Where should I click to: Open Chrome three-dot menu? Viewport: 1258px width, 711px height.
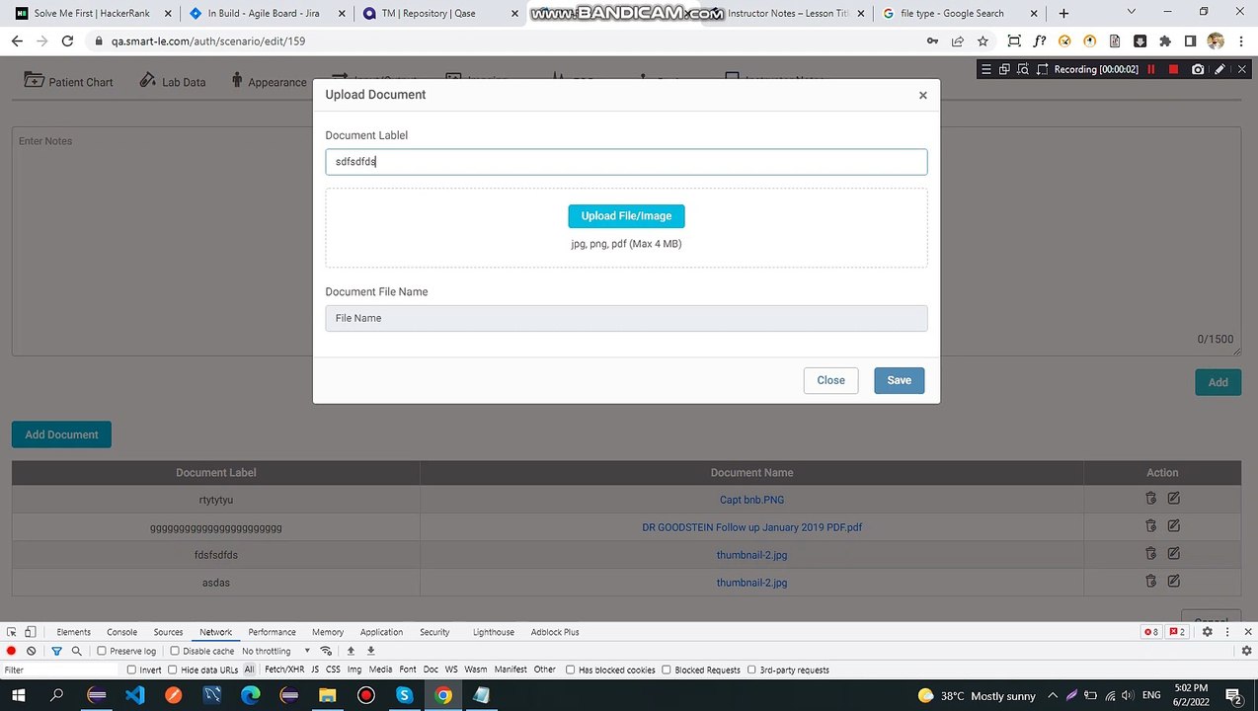(x=1241, y=41)
